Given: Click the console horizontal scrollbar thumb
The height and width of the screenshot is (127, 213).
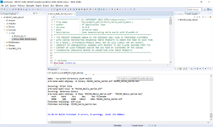Looking at the screenshot, I should pos(60,122).
